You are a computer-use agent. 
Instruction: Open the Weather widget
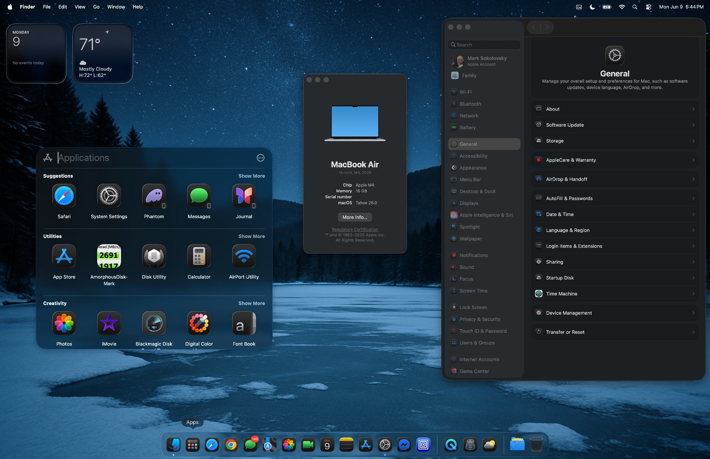point(103,54)
